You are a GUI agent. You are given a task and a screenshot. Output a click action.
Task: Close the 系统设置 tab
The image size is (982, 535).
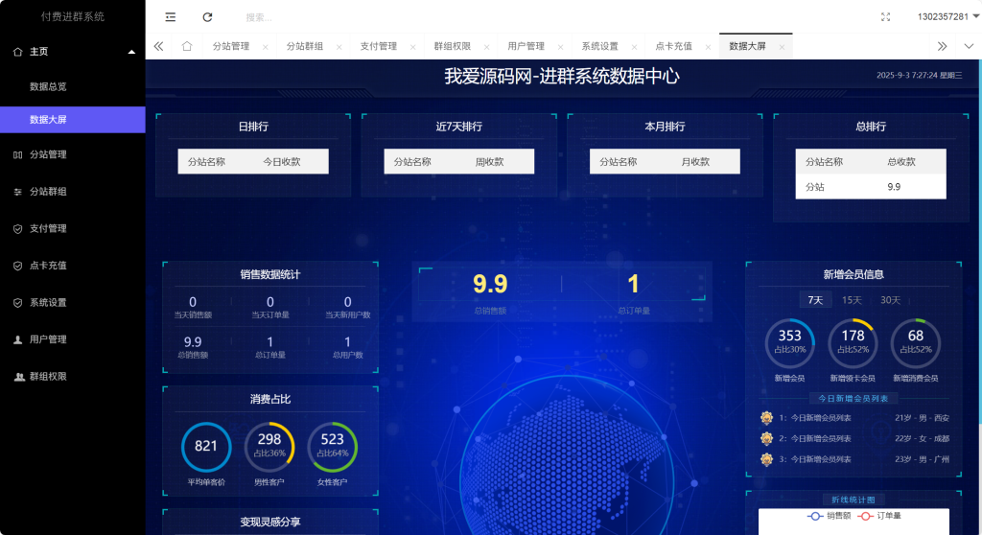(635, 47)
